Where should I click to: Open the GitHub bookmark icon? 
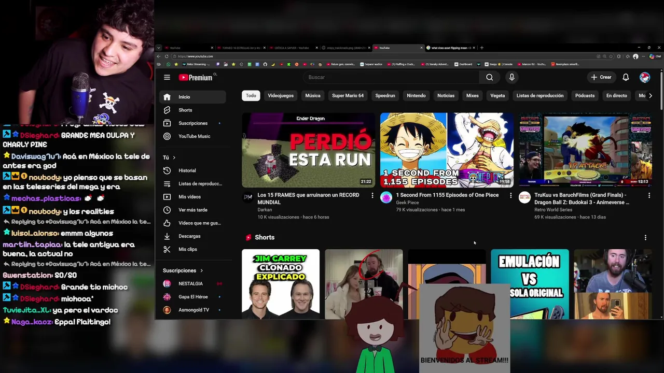(265, 64)
